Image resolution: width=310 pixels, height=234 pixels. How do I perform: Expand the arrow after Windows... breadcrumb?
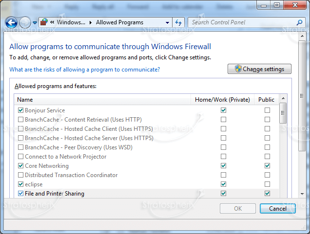(91, 22)
